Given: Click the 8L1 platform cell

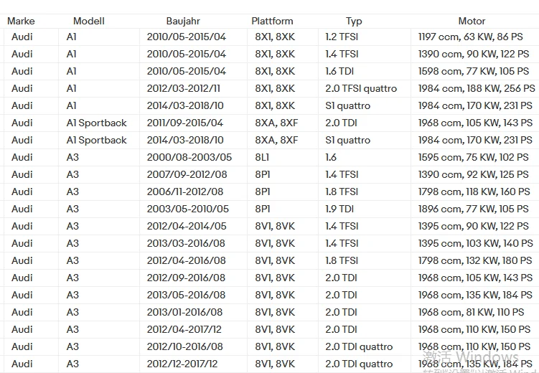Looking at the screenshot, I should point(283,157).
